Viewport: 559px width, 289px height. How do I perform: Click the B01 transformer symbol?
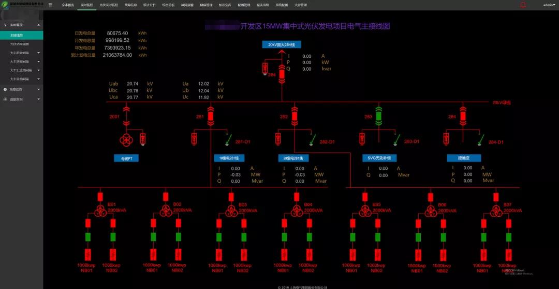pyautogui.click(x=99, y=211)
